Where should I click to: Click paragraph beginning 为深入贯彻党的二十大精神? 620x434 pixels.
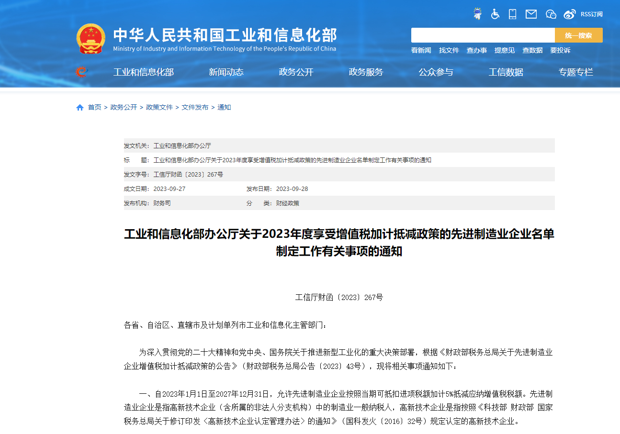coord(338,359)
